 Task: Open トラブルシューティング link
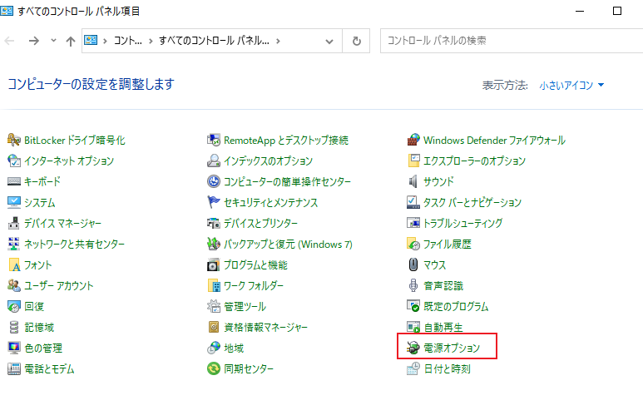pos(462,223)
